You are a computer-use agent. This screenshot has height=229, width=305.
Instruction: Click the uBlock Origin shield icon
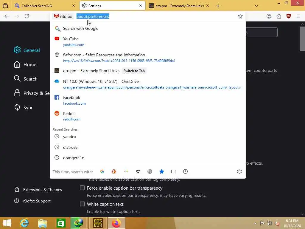[289, 16]
